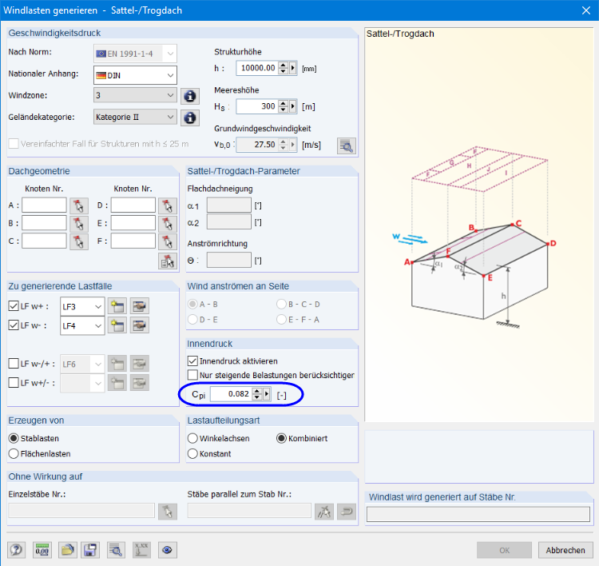The height and width of the screenshot is (566, 599).
Task: Open Windzone dropdown
Action: point(135,95)
